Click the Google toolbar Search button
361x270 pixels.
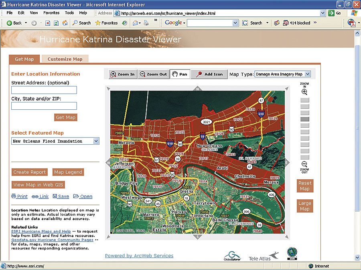point(253,23)
